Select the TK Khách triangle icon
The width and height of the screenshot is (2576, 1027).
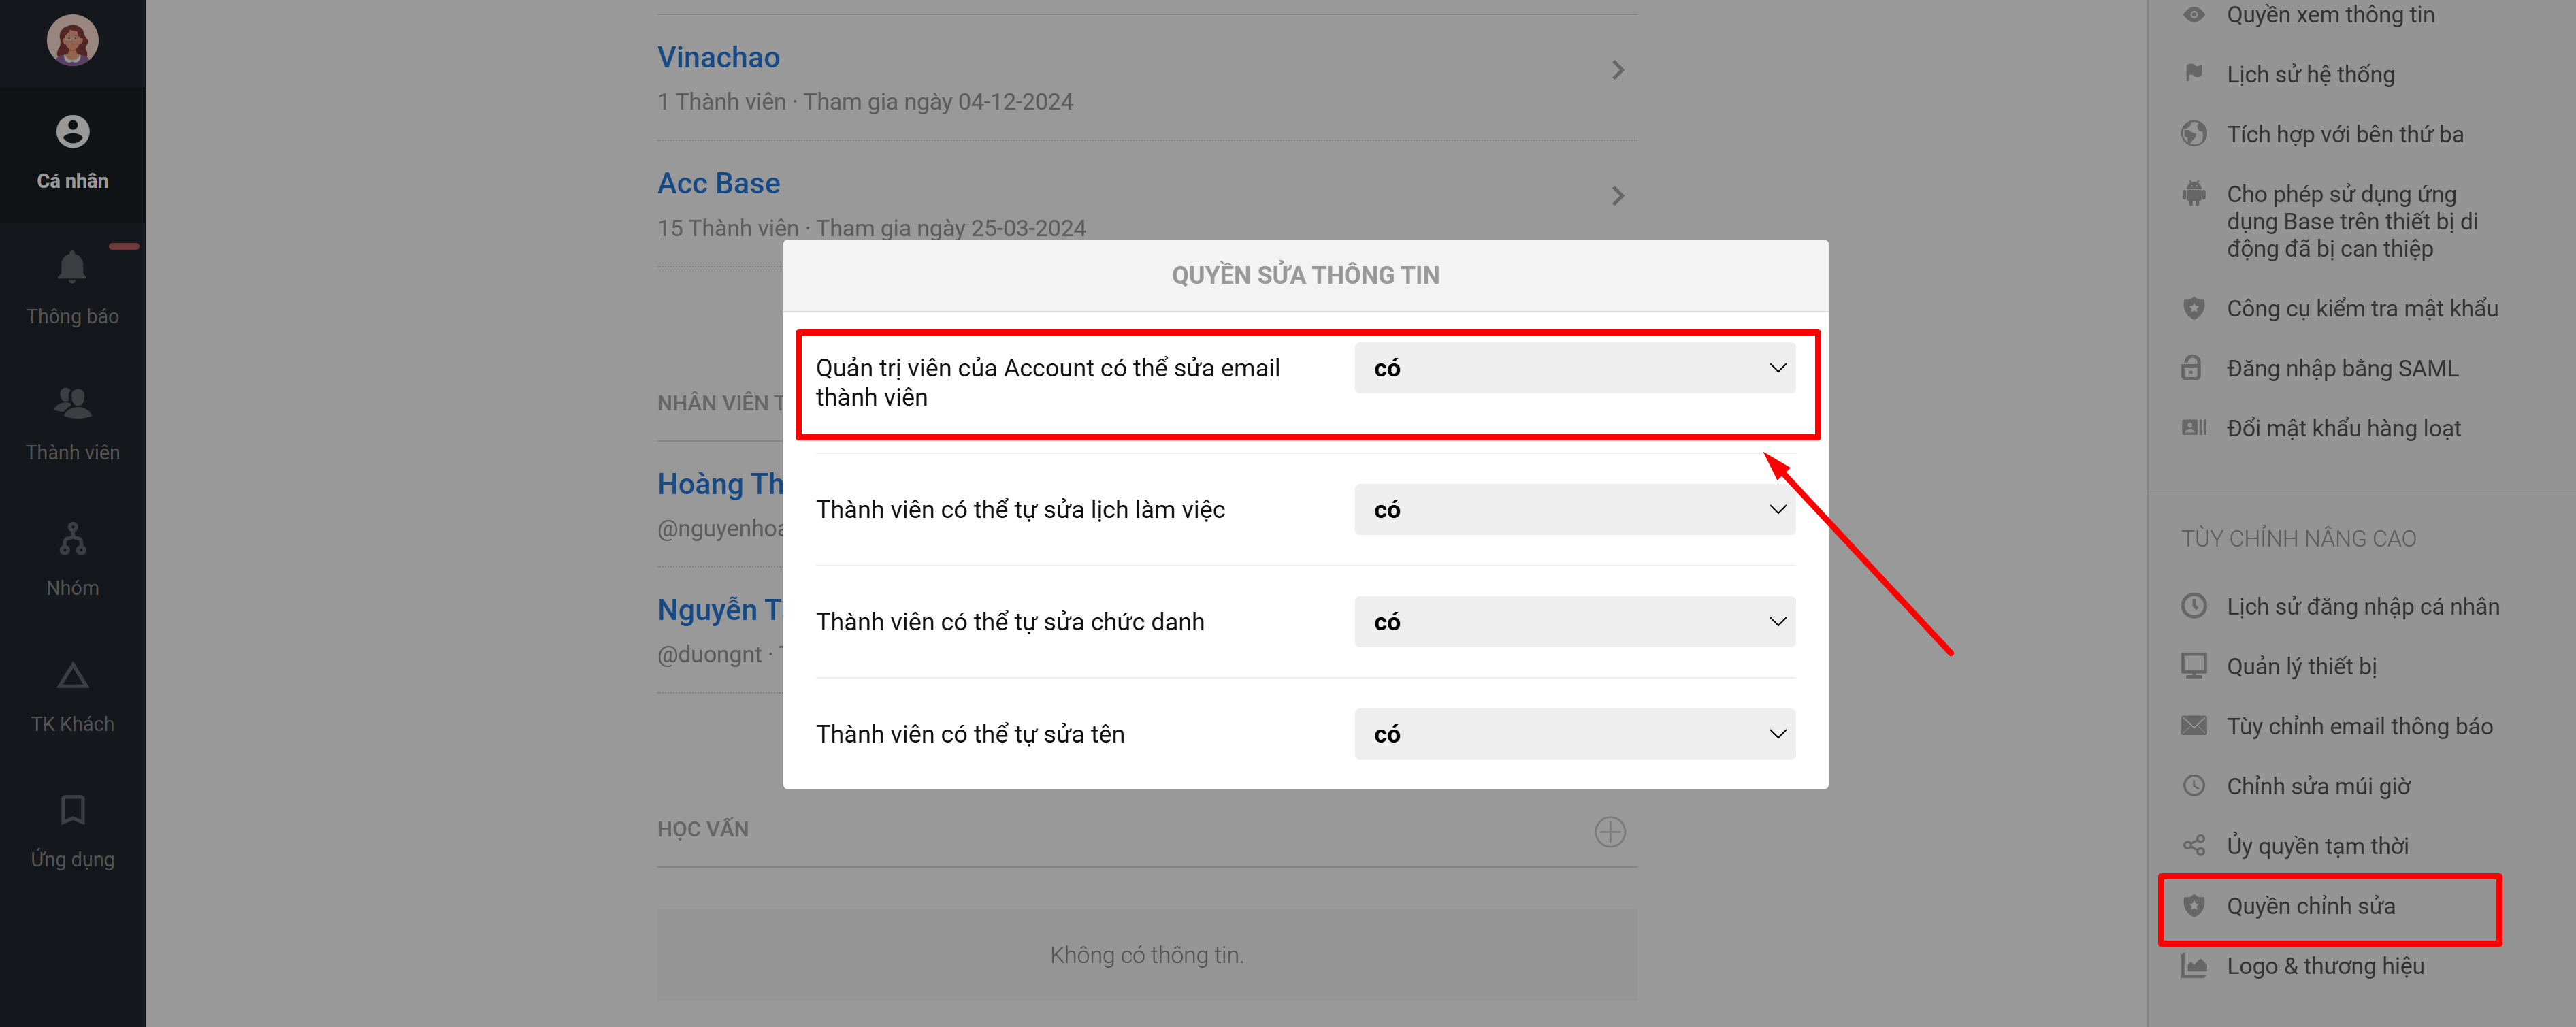(x=72, y=676)
